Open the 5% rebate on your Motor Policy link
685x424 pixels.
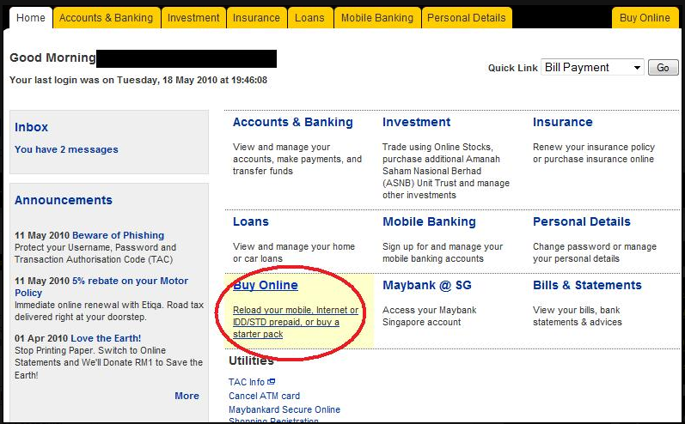(x=101, y=287)
